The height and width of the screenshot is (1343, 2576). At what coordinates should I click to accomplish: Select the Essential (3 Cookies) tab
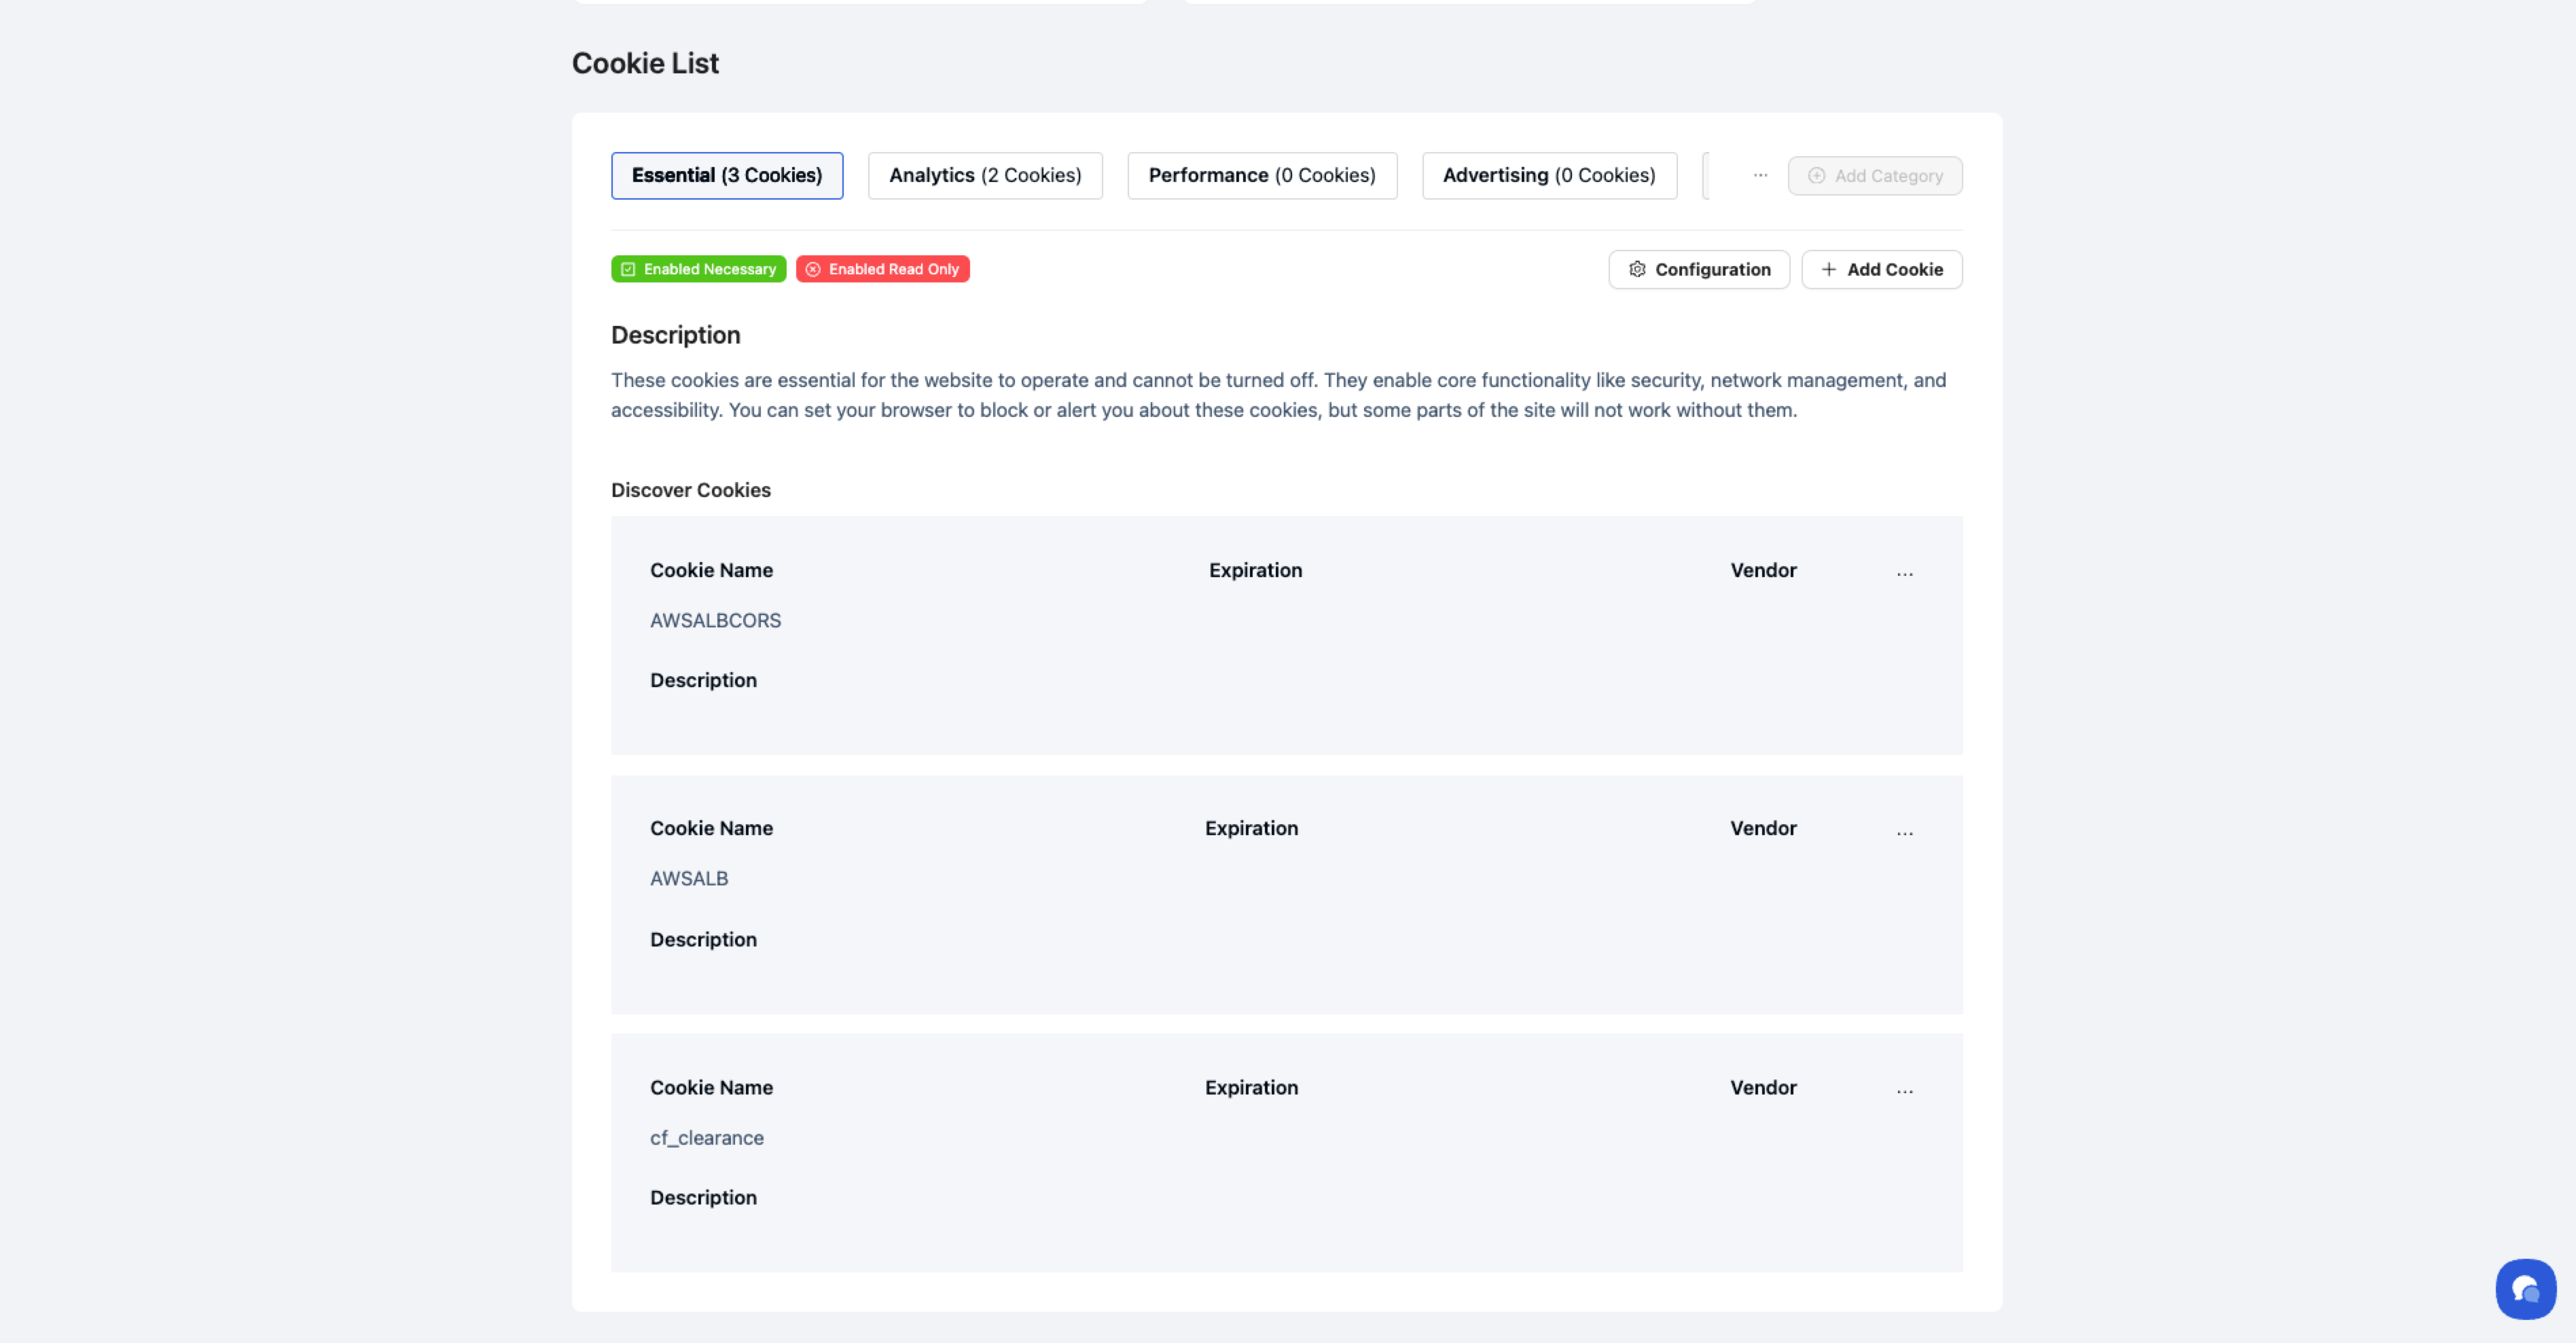pyautogui.click(x=726, y=176)
